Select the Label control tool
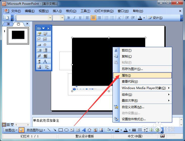 [x=45, y=61]
